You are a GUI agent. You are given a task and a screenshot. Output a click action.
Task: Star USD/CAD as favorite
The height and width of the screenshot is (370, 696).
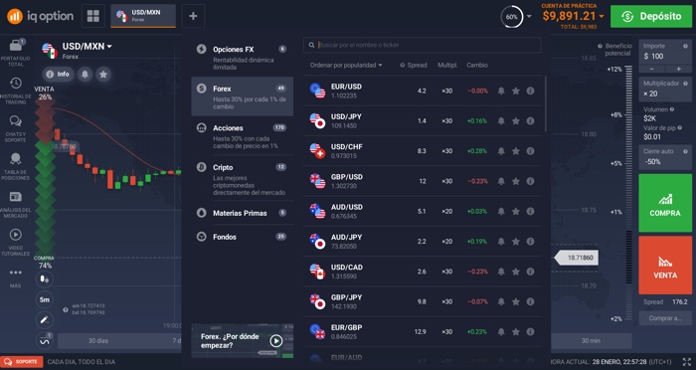tap(516, 272)
